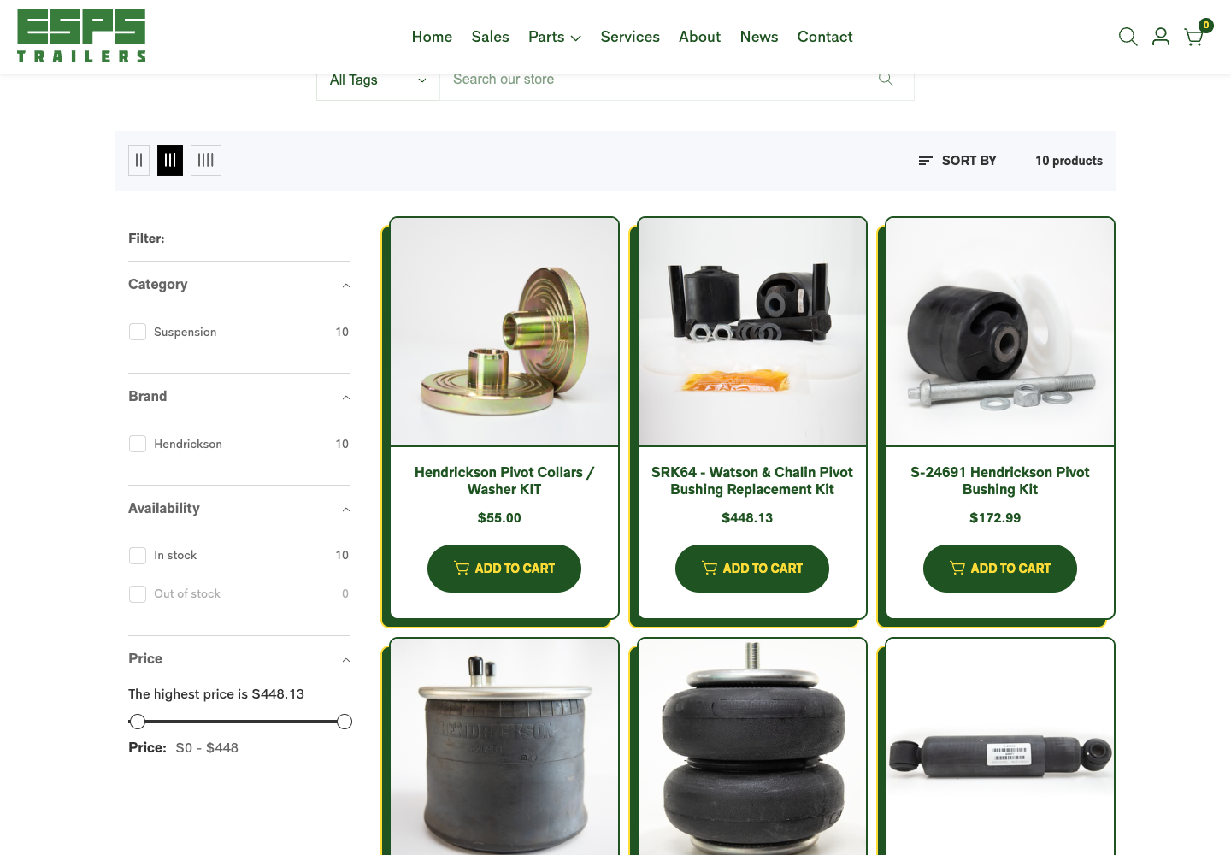Expand the Parts menu dropdown
Screen dimensions: 1231x855
pos(554,37)
